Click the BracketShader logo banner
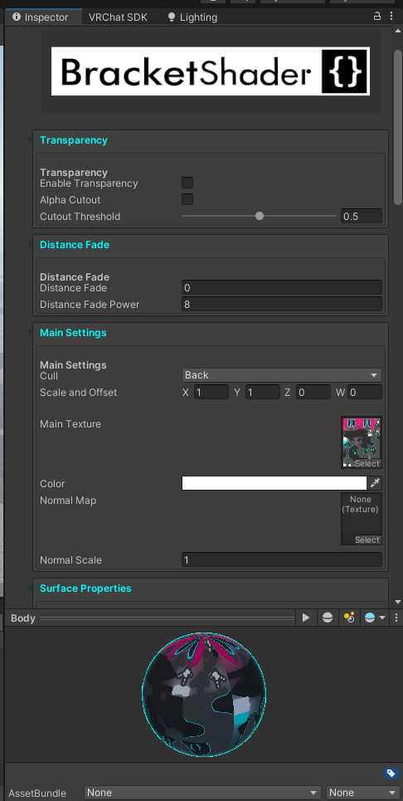The image size is (403, 801). coord(210,71)
